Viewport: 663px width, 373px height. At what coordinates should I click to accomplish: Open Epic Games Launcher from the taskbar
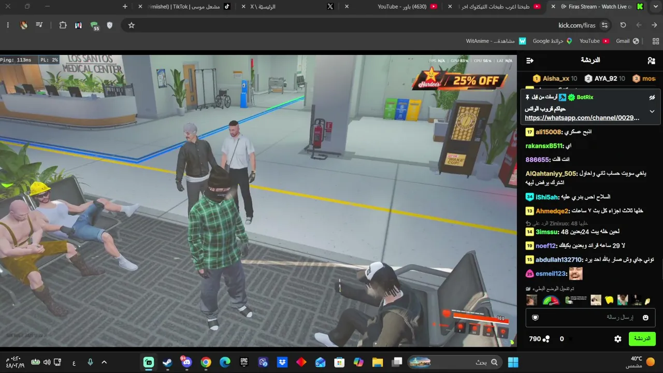pyautogui.click(x=244, y=362)
